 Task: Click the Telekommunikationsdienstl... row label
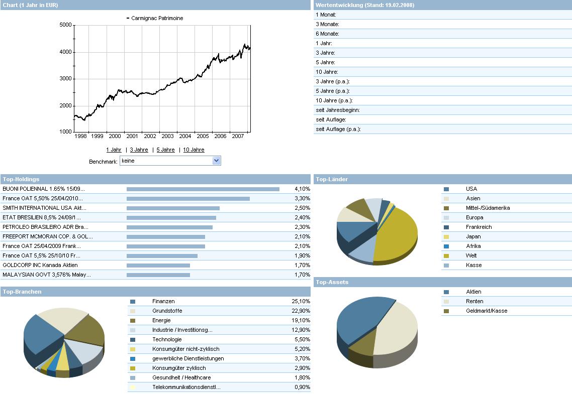tap(186, 387)
